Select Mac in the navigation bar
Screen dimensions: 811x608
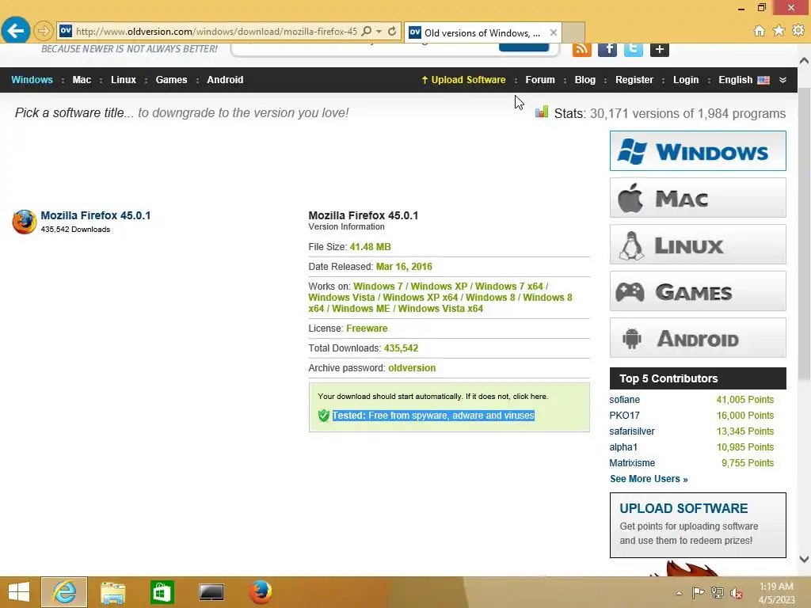(82, 80)
